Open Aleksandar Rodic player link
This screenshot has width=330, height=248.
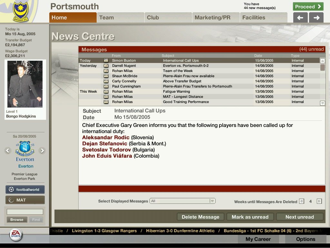click(106, 138)
